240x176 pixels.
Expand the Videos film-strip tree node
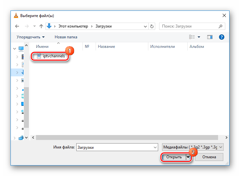point(17,57)
